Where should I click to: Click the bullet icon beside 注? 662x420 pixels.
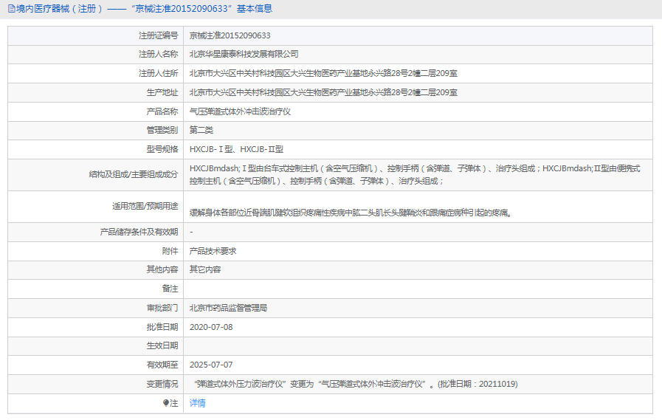166,403
